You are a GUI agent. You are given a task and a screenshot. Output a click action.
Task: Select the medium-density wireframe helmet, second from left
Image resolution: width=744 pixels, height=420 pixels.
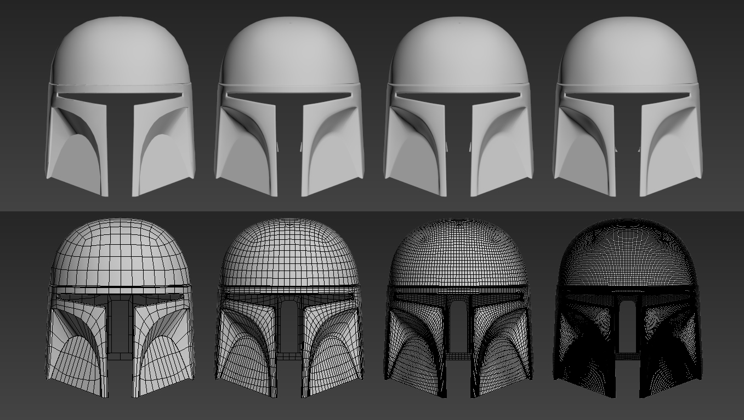point(289,308)
